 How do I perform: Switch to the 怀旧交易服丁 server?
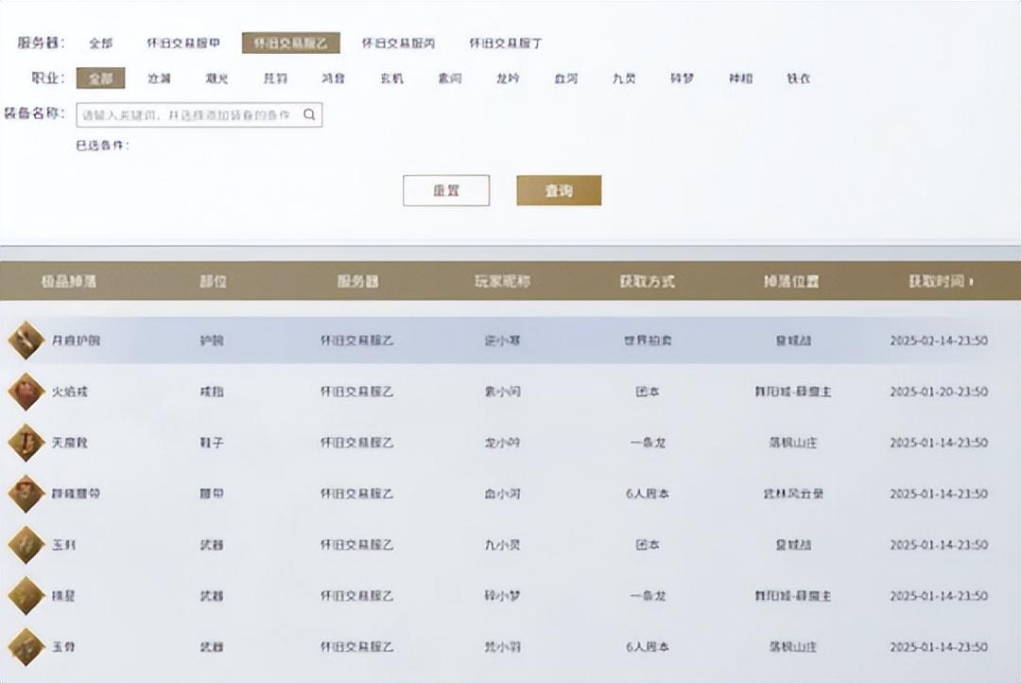(x=506, y=44)
